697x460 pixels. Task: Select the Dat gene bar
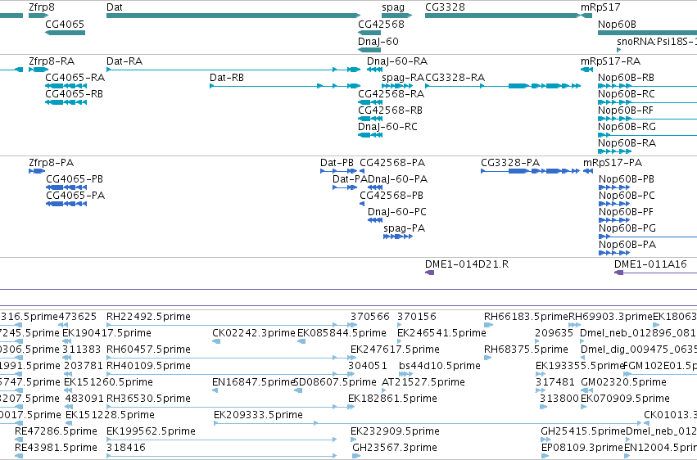point(233,16)
